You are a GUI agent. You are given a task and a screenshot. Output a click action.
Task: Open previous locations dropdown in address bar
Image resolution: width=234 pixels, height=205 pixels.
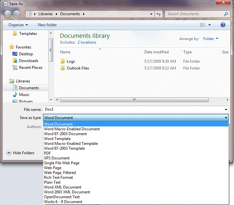click(151, 14)
